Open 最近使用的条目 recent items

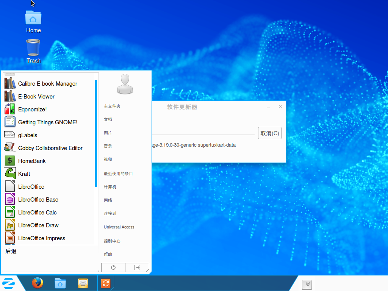[x=118, y=174]
